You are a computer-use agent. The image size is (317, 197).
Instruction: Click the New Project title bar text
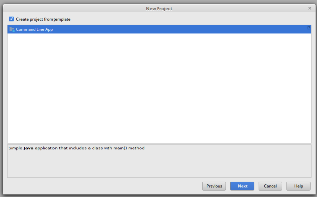159,9
